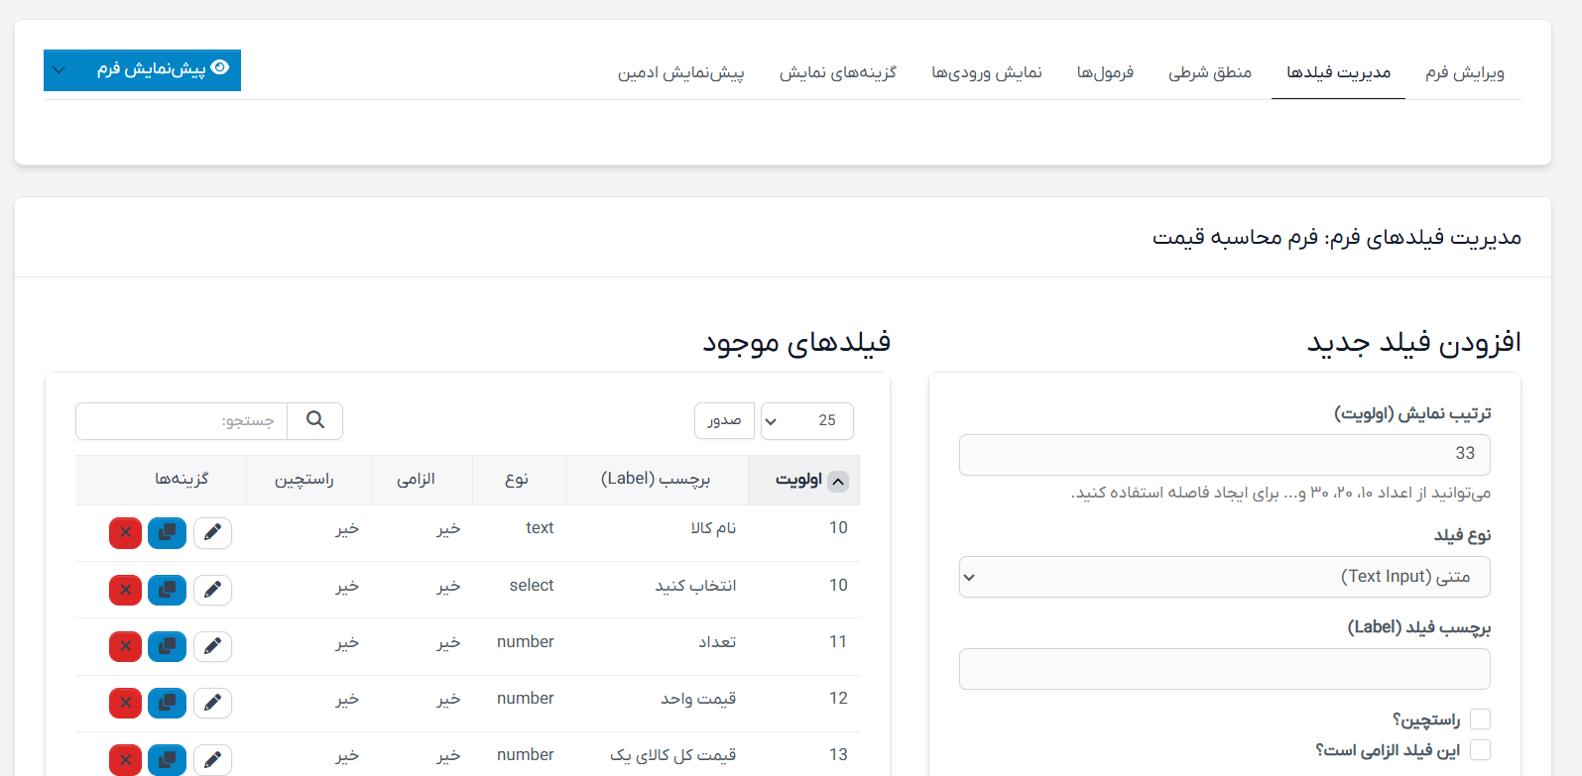
Task: Enable the راستچین؟ checkbox
Action: pyautogui.click(x=1480, y=719)
